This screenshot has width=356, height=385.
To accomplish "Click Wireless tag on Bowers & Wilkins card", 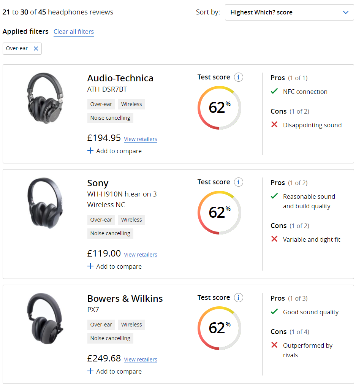I will coord(131,325).
